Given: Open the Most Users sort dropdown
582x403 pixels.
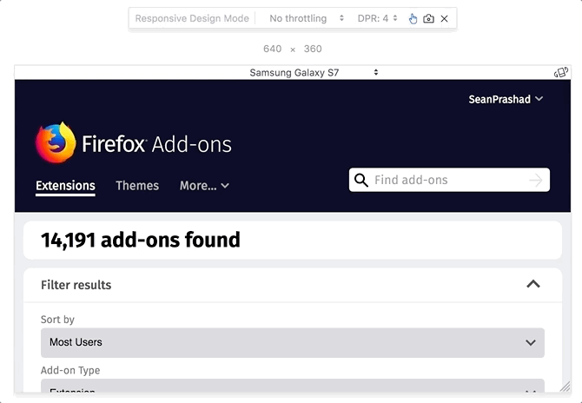Looking at the screenshot, I should pyautogui.click(x=293, y=342).
